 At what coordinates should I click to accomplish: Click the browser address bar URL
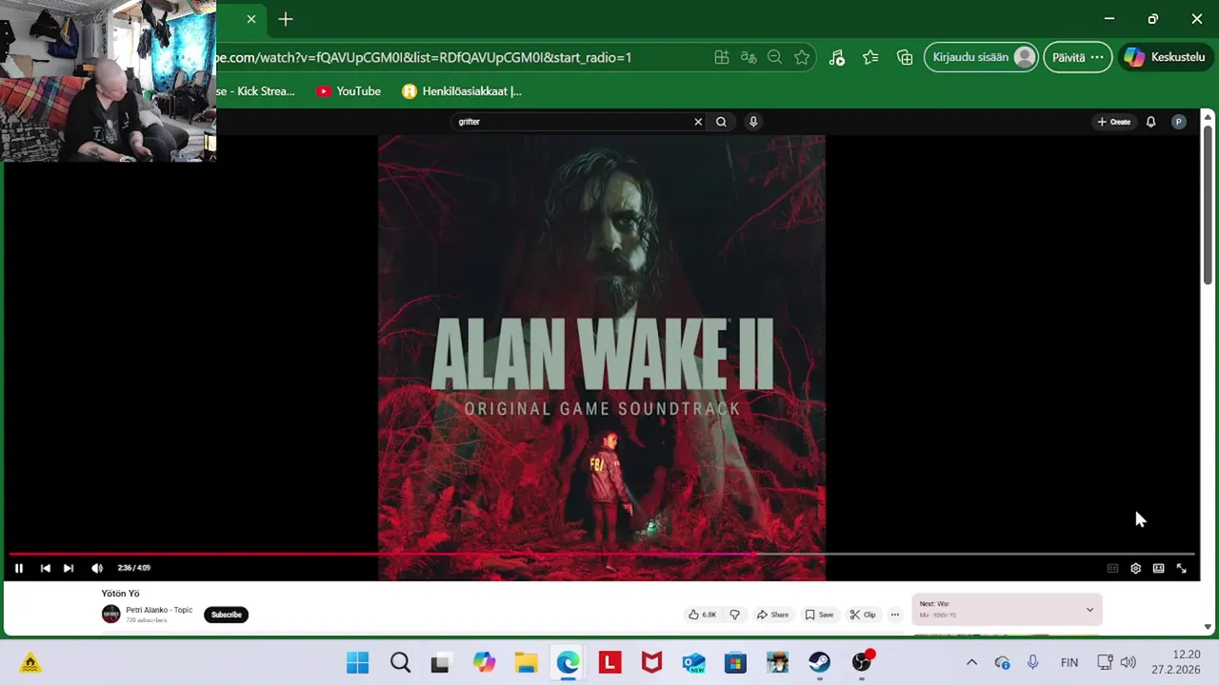click(x=425, y=57)
